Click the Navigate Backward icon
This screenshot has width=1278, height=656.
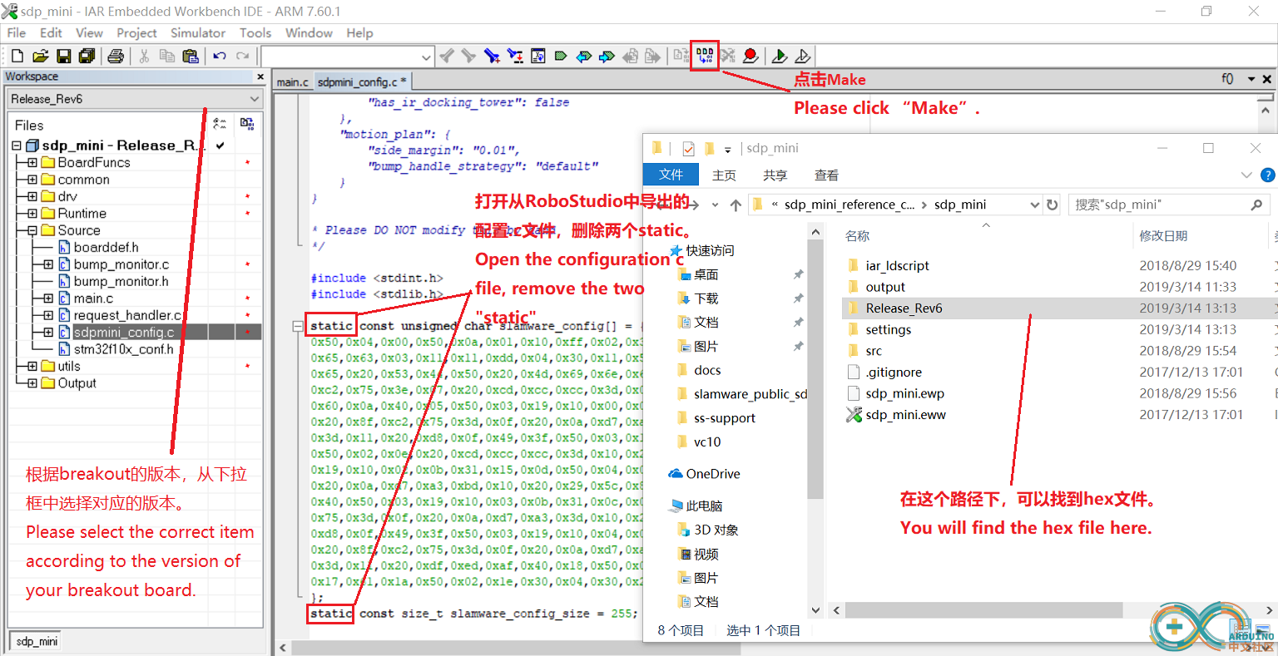(x=631, y=57)
